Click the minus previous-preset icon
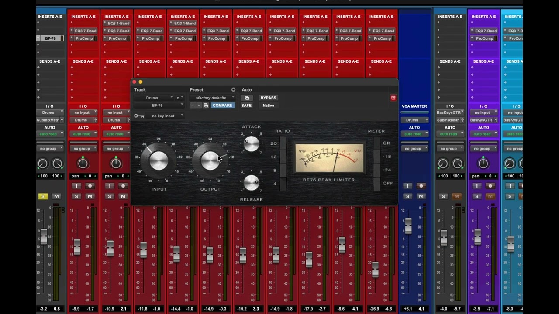The height and width of the screenshot is (314, 559). click(192, 106)
